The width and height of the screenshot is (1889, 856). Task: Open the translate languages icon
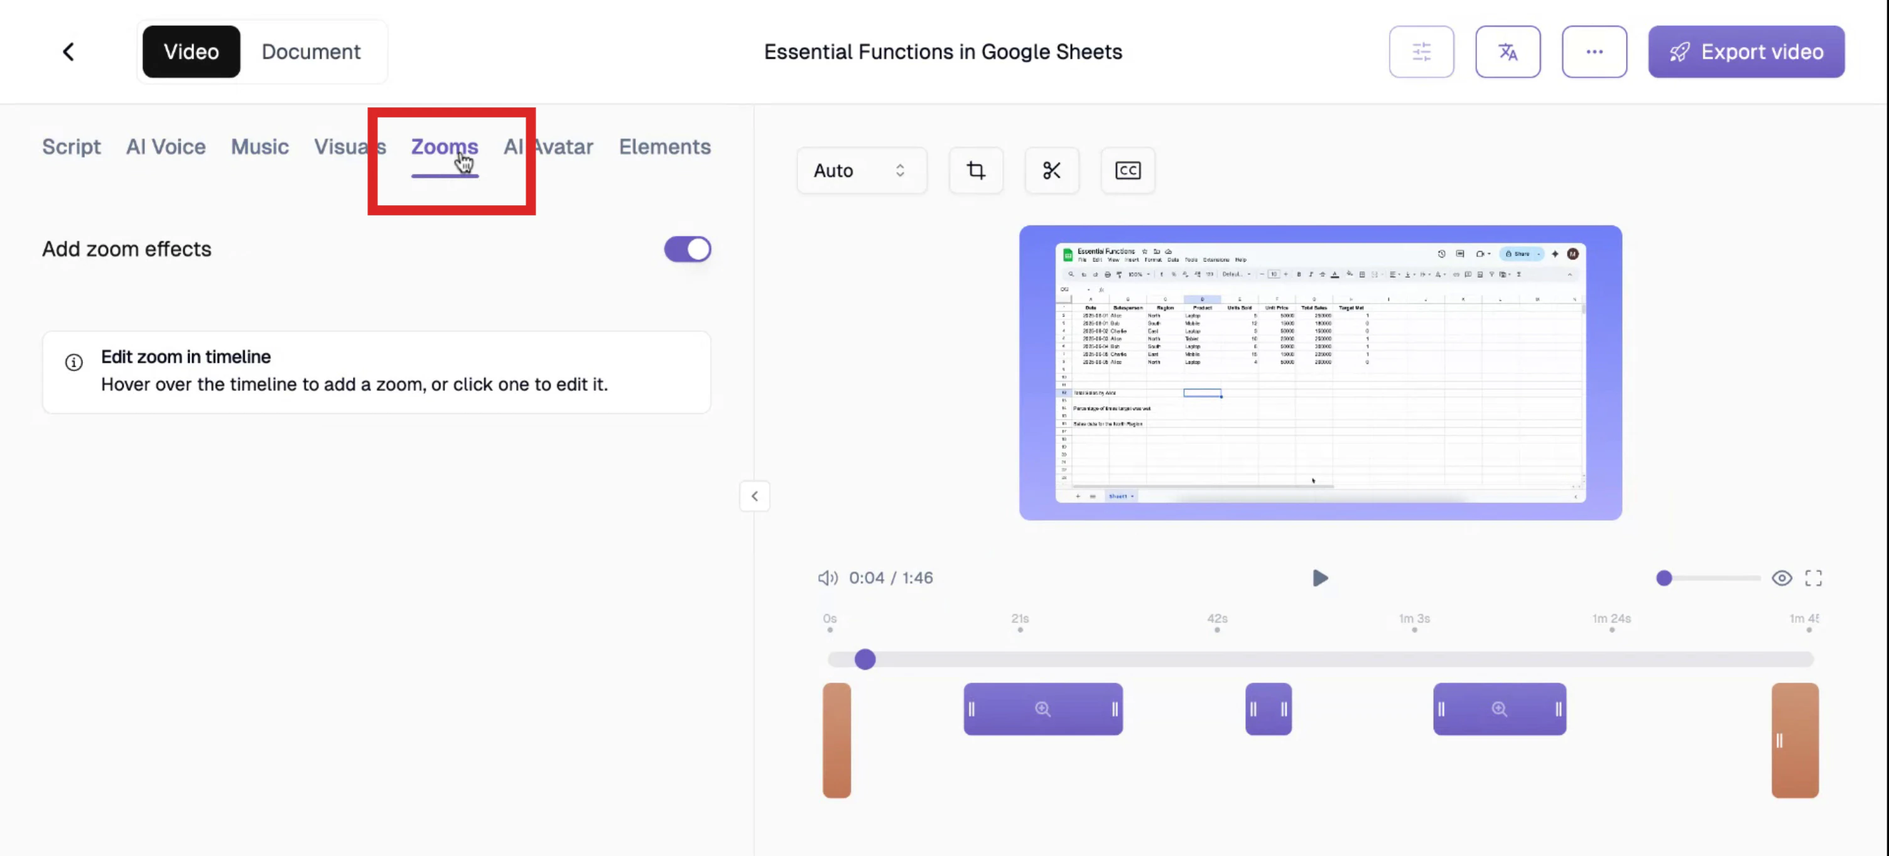(x=1508, y=51)
